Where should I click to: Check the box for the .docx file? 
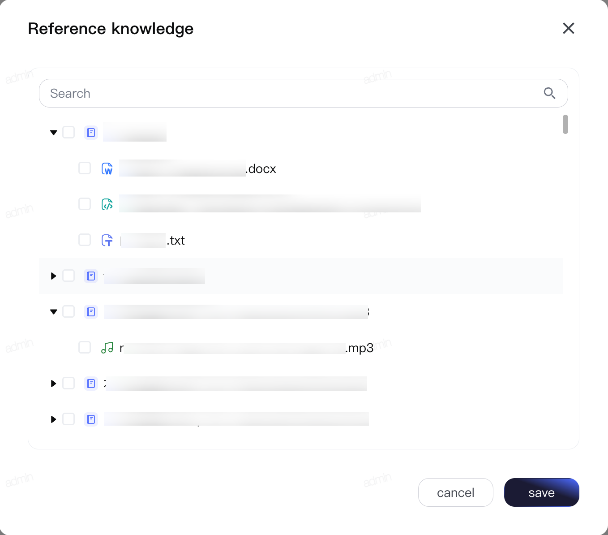click(85, 168)
